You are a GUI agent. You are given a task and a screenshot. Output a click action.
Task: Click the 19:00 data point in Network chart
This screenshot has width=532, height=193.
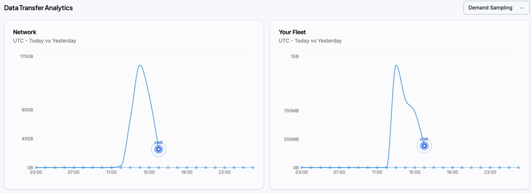click(187, 167)
